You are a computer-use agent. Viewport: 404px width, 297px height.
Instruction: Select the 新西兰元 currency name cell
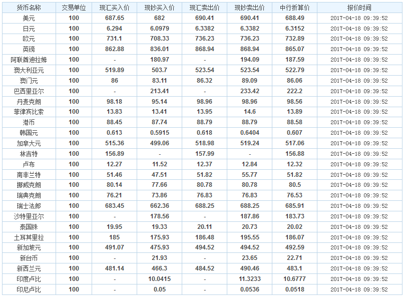29,268
